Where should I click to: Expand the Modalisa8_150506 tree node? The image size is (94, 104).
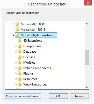[13, 24]
